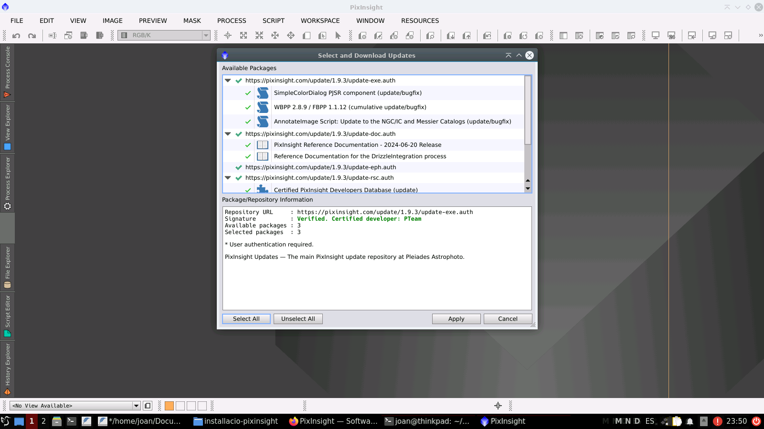Open the View Explorer side panel
The image size is (764, 429).
(7, 127)
